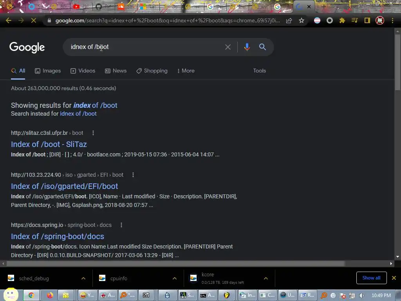Click the volume speaker tray icon
Image resolution: width=401 pixels, height=301 pixels.
click(x=361, y=296)
